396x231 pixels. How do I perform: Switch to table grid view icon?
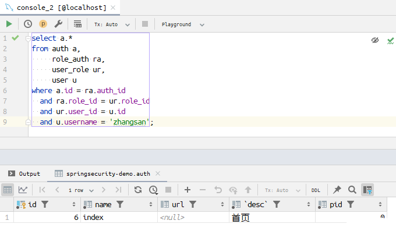8,190
